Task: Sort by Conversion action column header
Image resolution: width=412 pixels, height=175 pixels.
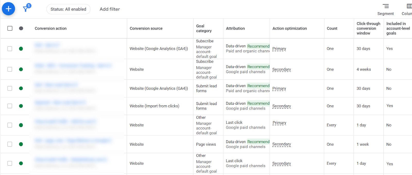Action: [x=50, y=28]
